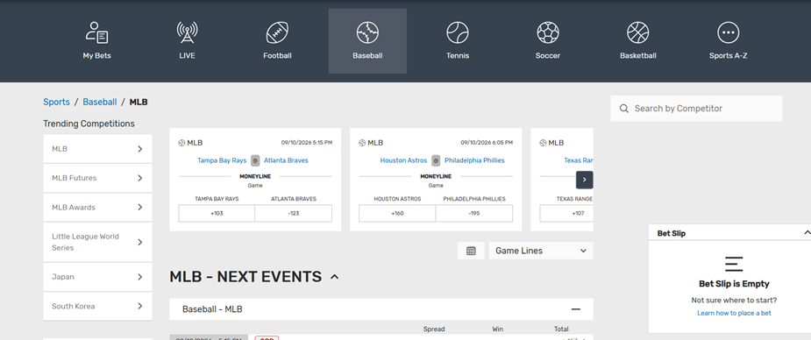
Task: Open Learn how to place a bet
Action: coord(734,313)
